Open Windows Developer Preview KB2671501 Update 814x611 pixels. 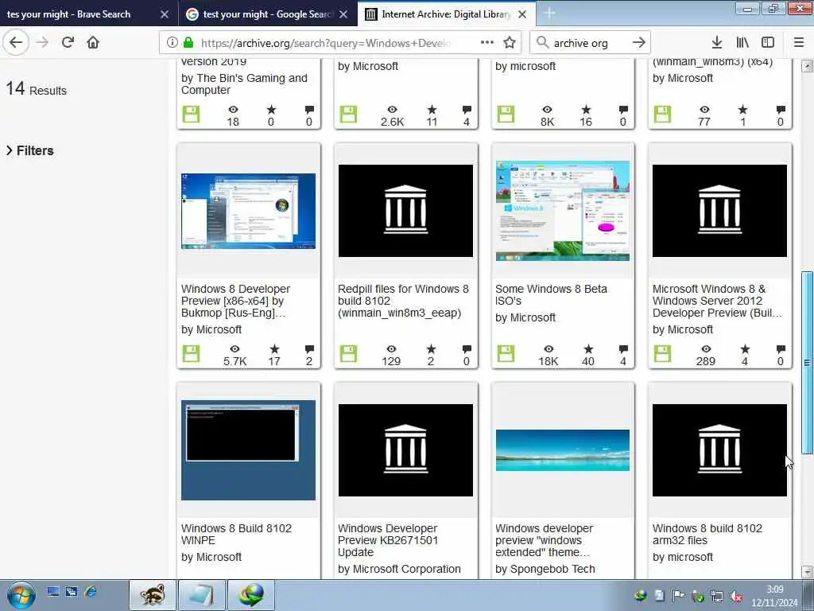[x=388, y=540]
